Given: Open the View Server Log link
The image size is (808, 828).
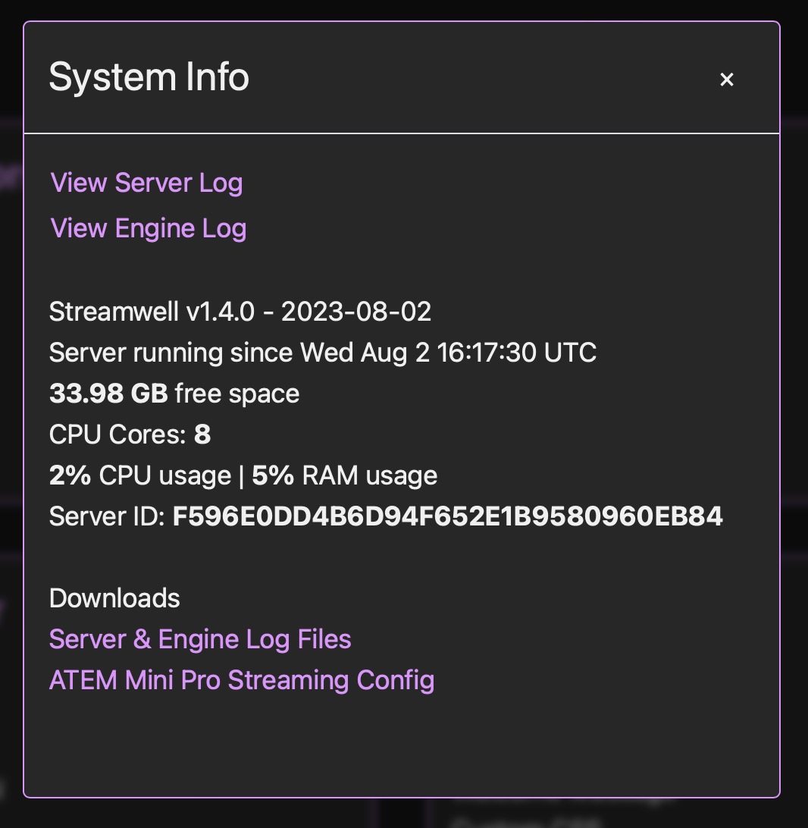Looking at the screenshot, I should tap(146, 183).
